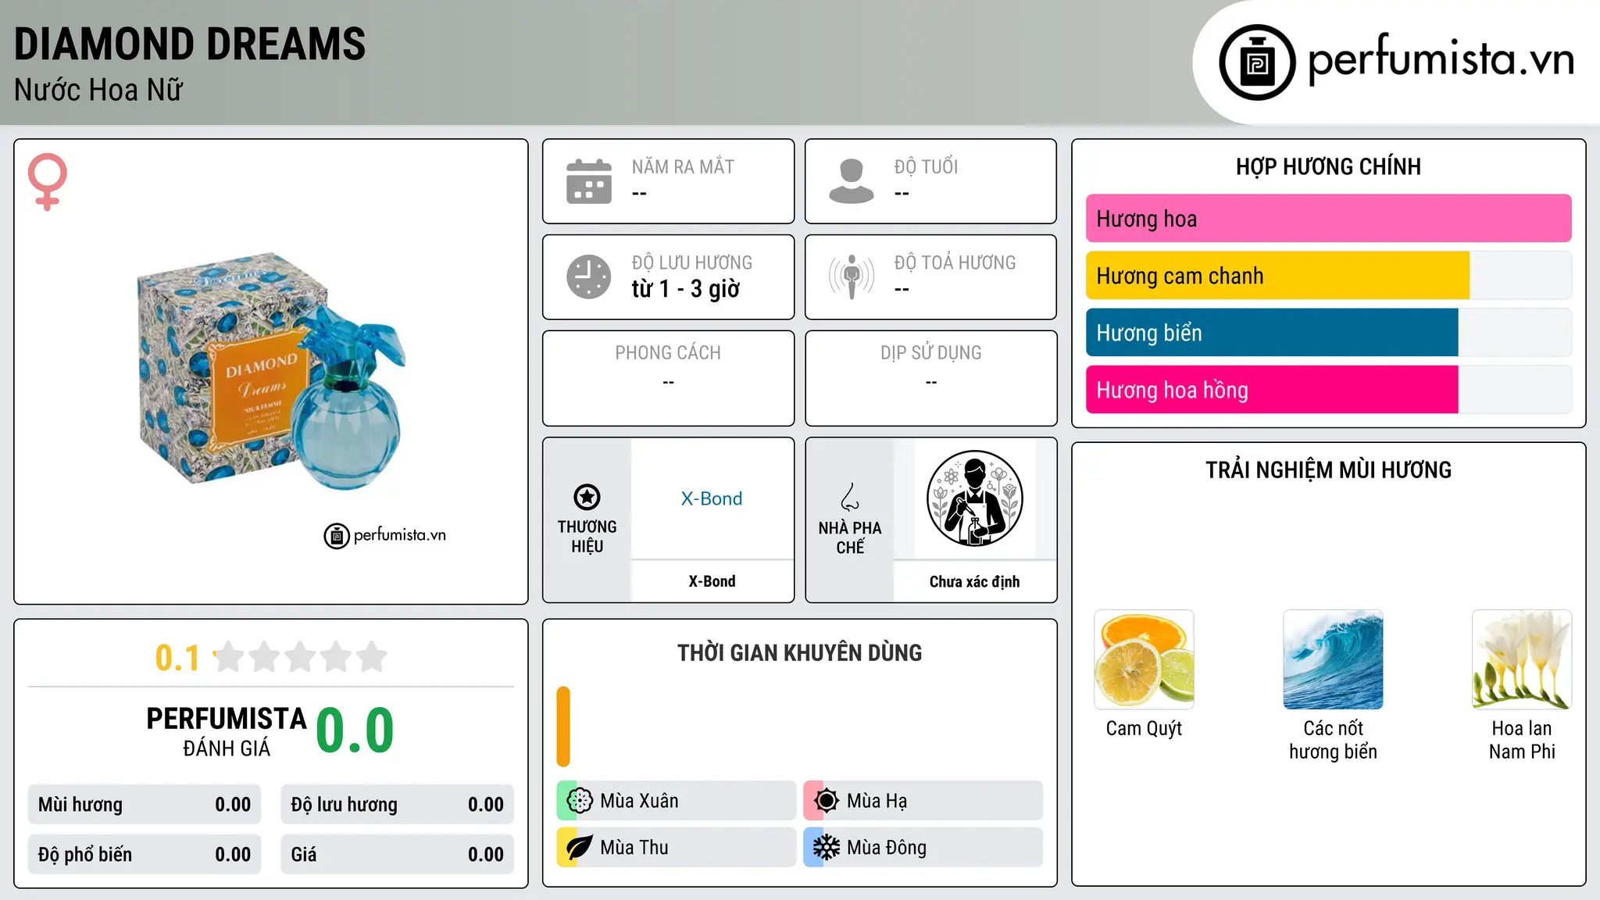Select the Hương hoa accord bar
This screenshot has width=1600, height=900.
[1328, 219]
